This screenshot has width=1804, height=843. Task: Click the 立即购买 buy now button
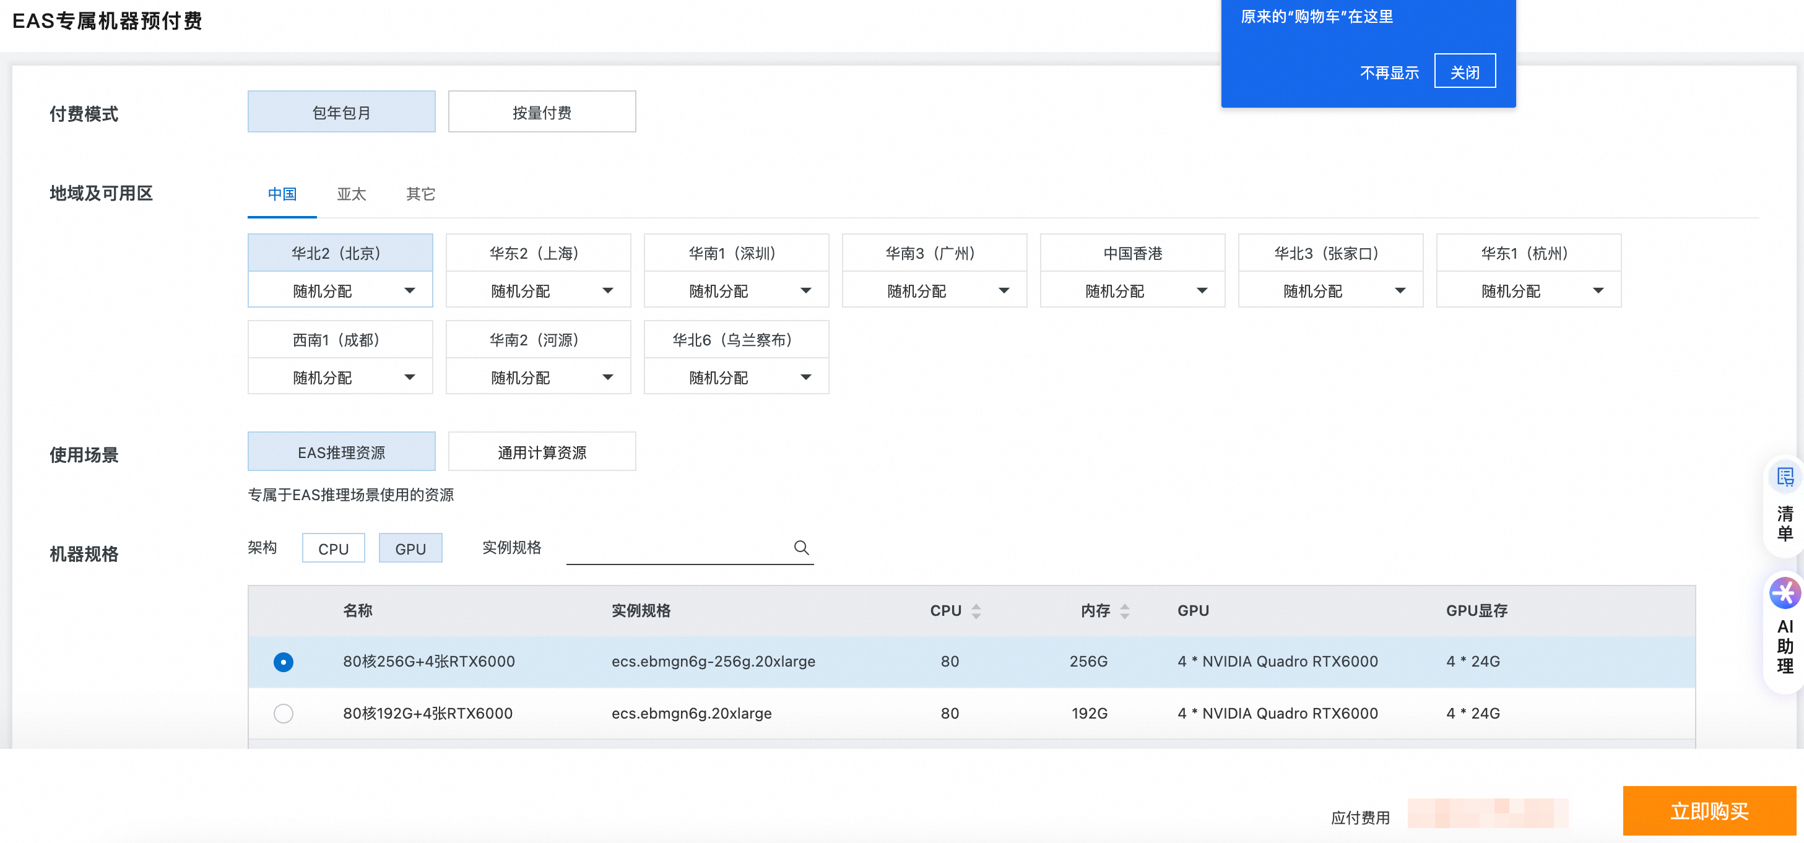1709,811
